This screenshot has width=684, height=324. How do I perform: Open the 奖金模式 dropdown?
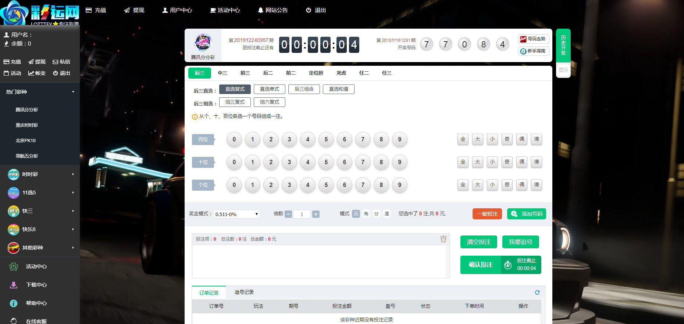click(x=236, y=214)
